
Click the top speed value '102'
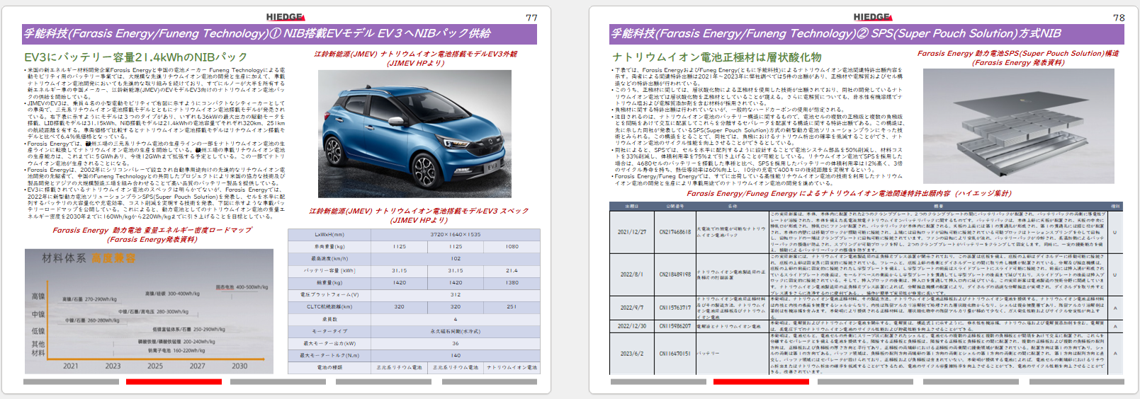(x=456, y=258)
